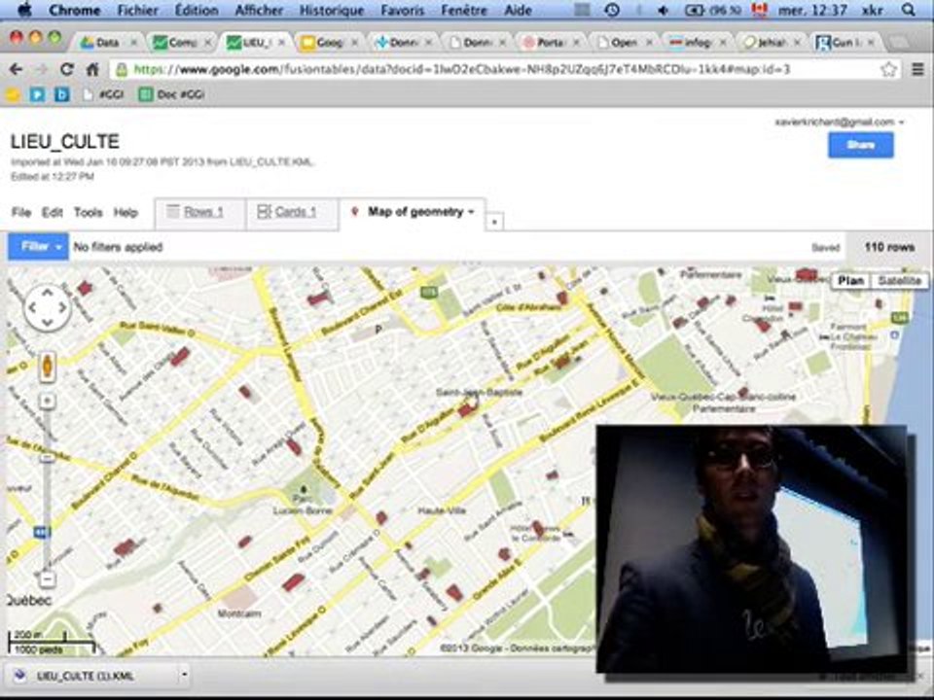
Task: Click the Spotlight search magnifier icon
Action: coord(909,10)
